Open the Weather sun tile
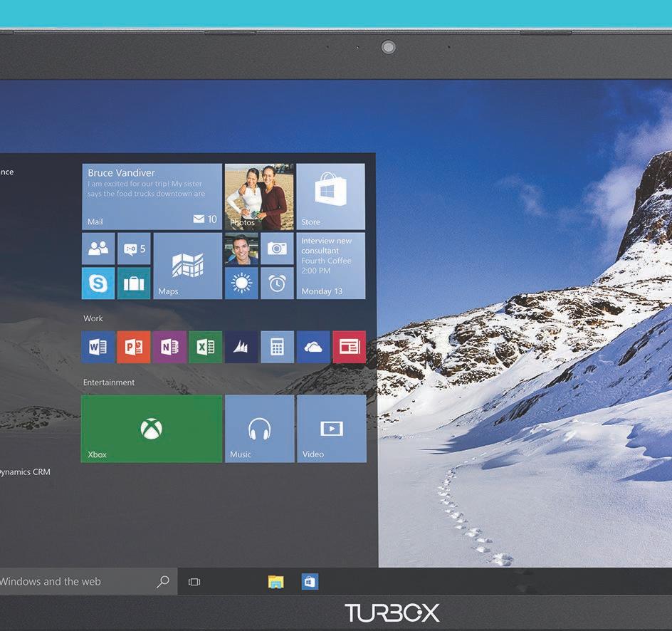This screenshot has width=672, height=631. tap(241, 283)
